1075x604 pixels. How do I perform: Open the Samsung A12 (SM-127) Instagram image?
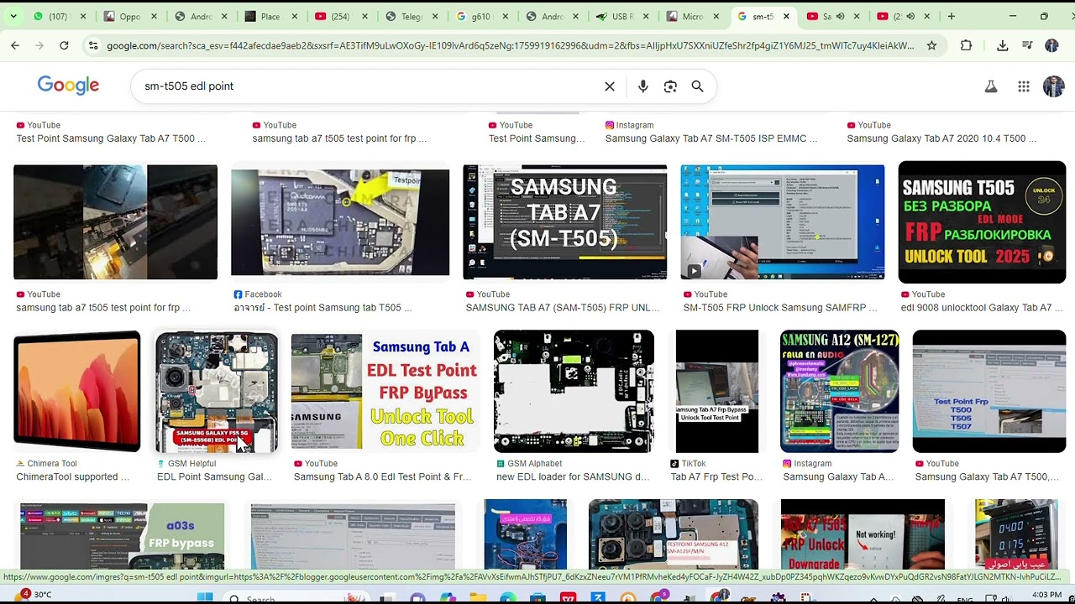(x=840, y=391)
